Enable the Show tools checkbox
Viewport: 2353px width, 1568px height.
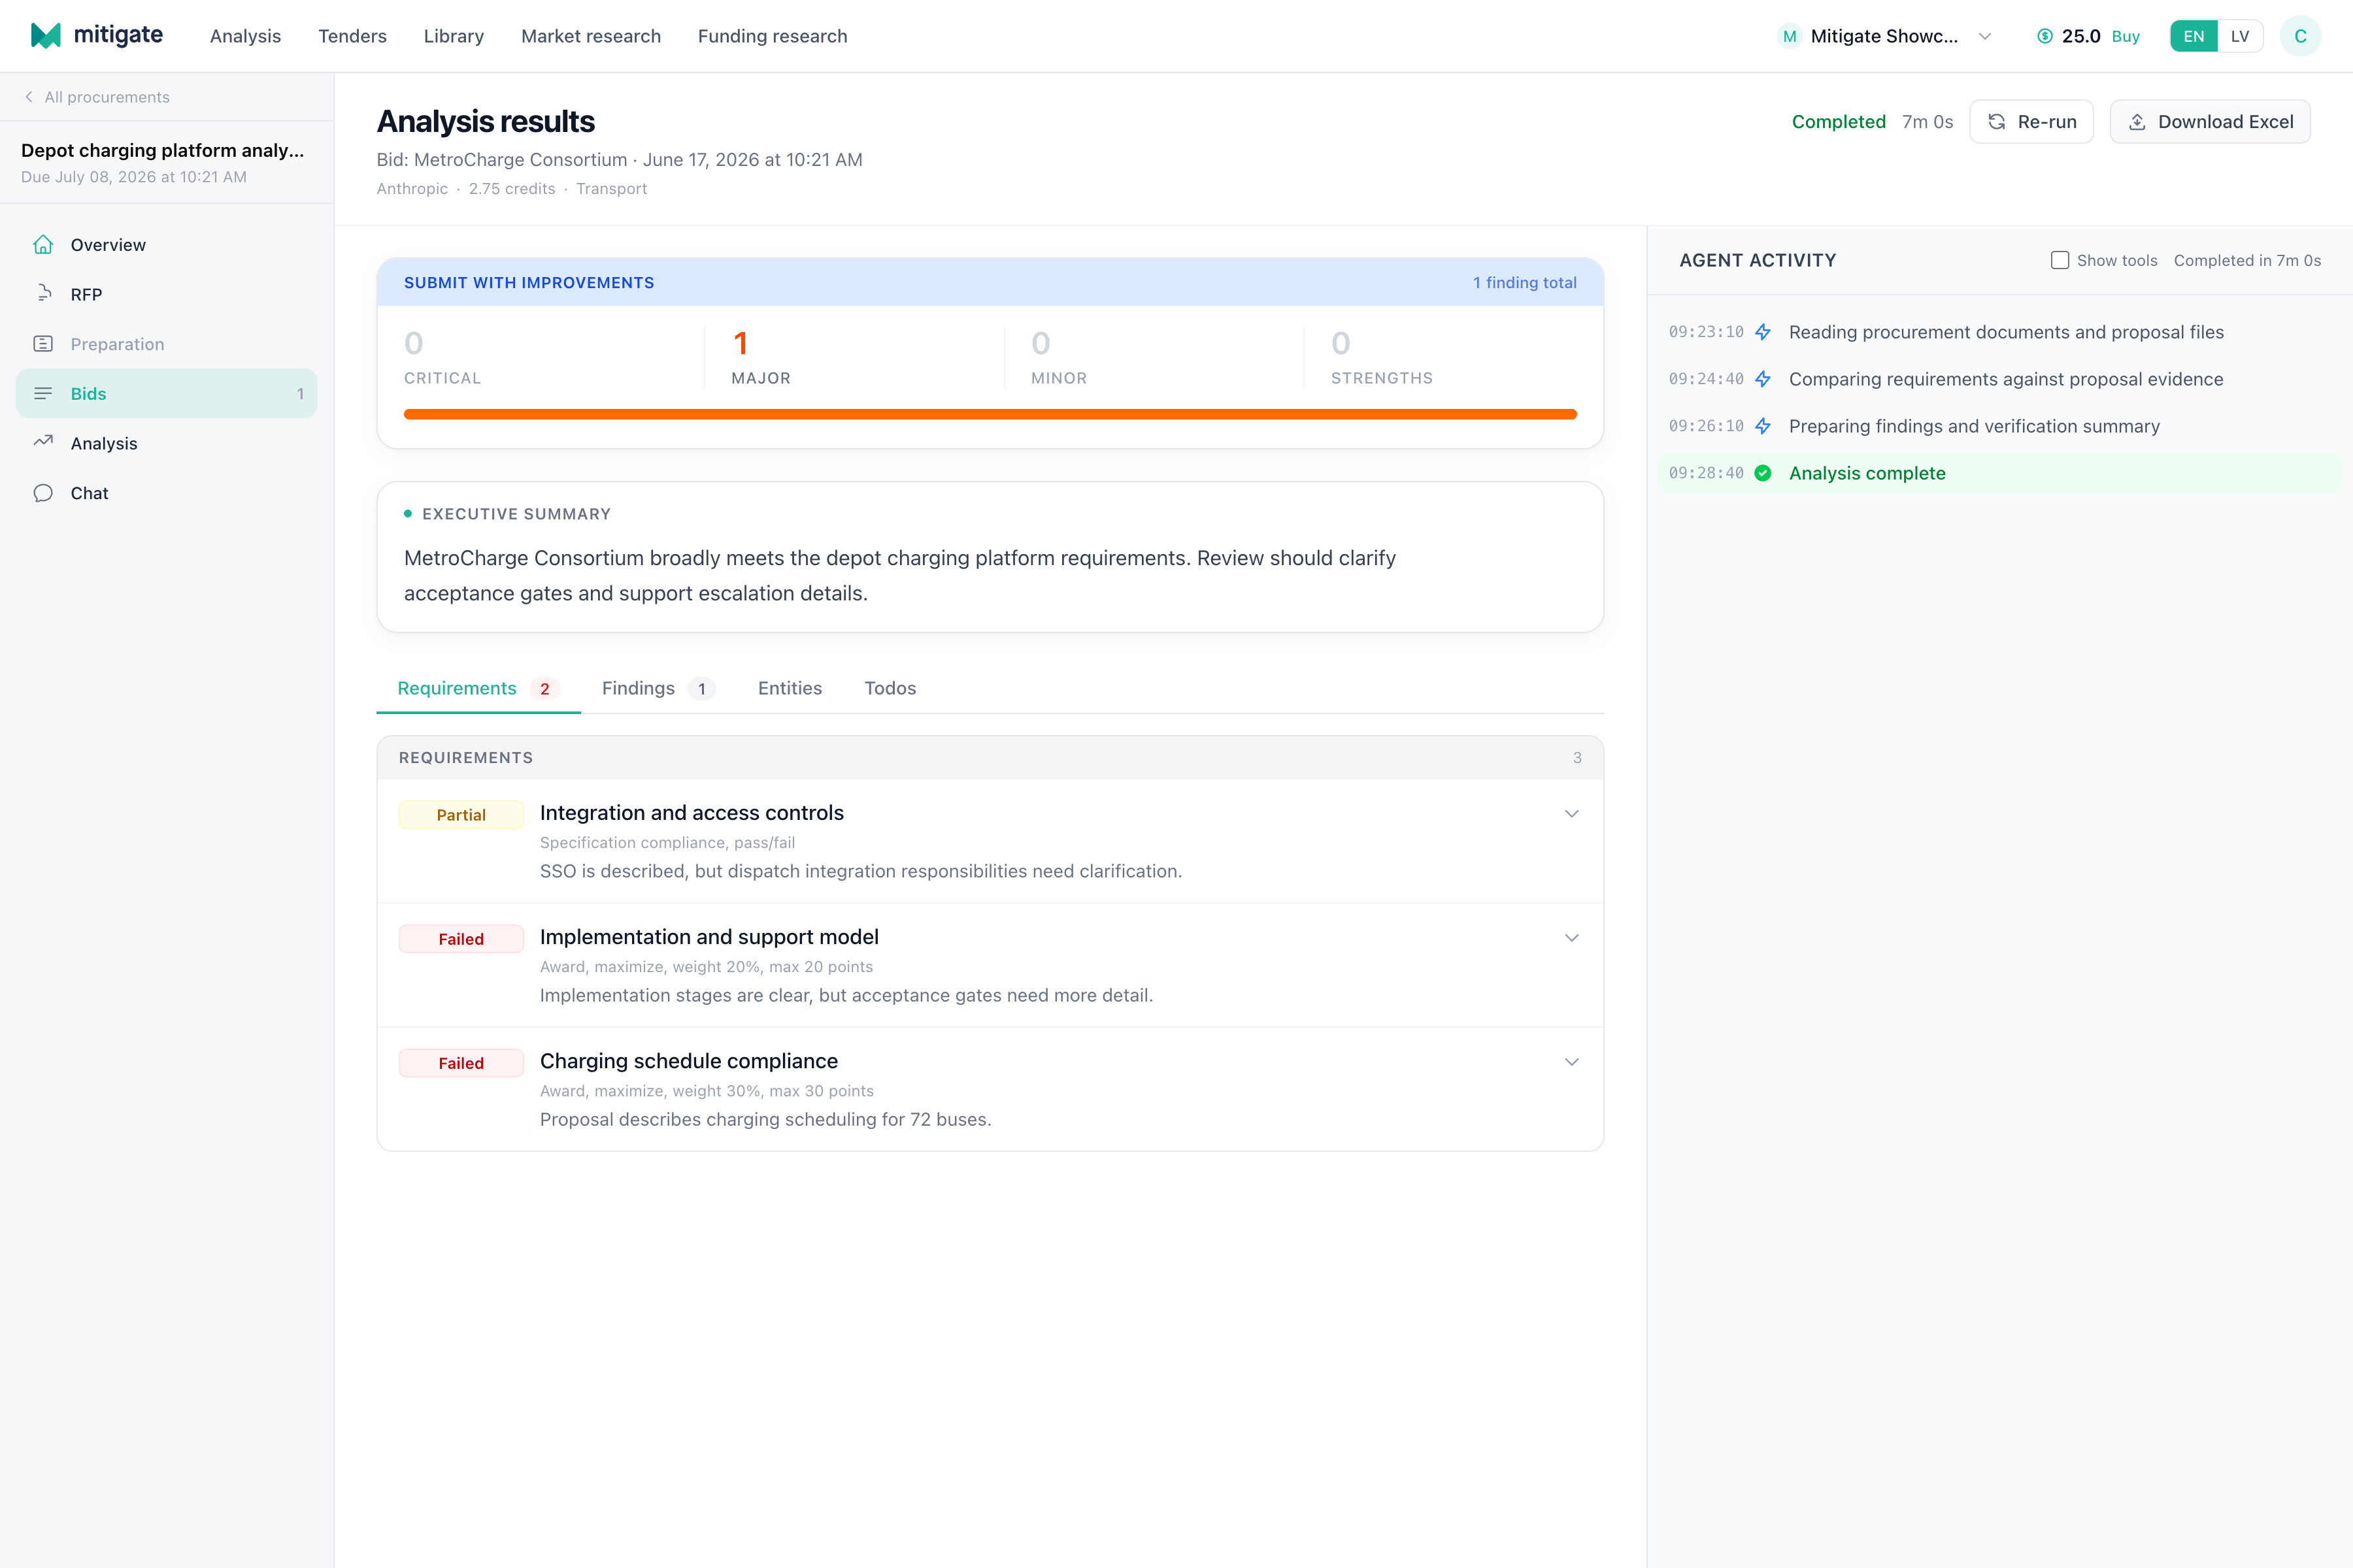pos(2060,260)
